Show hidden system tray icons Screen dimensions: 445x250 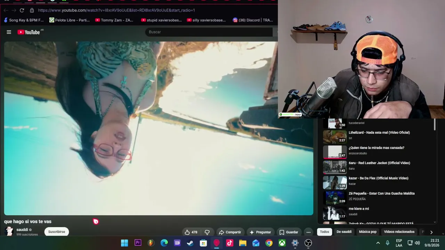pos(378,243)
